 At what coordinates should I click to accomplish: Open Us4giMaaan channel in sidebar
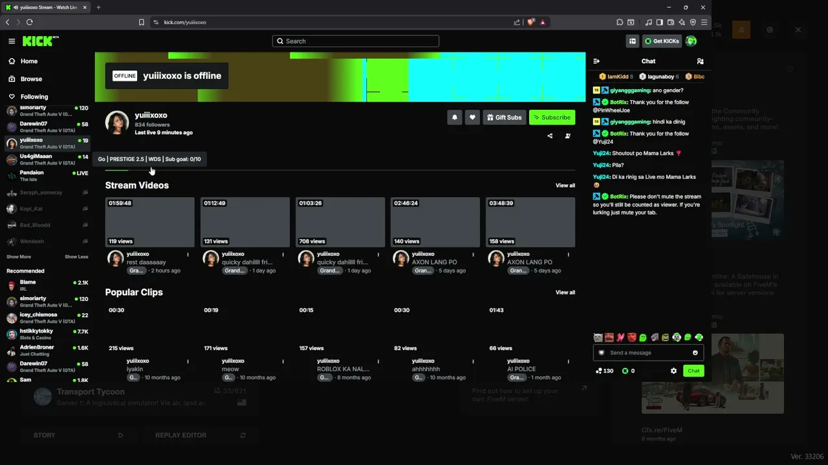click(47, 160)
